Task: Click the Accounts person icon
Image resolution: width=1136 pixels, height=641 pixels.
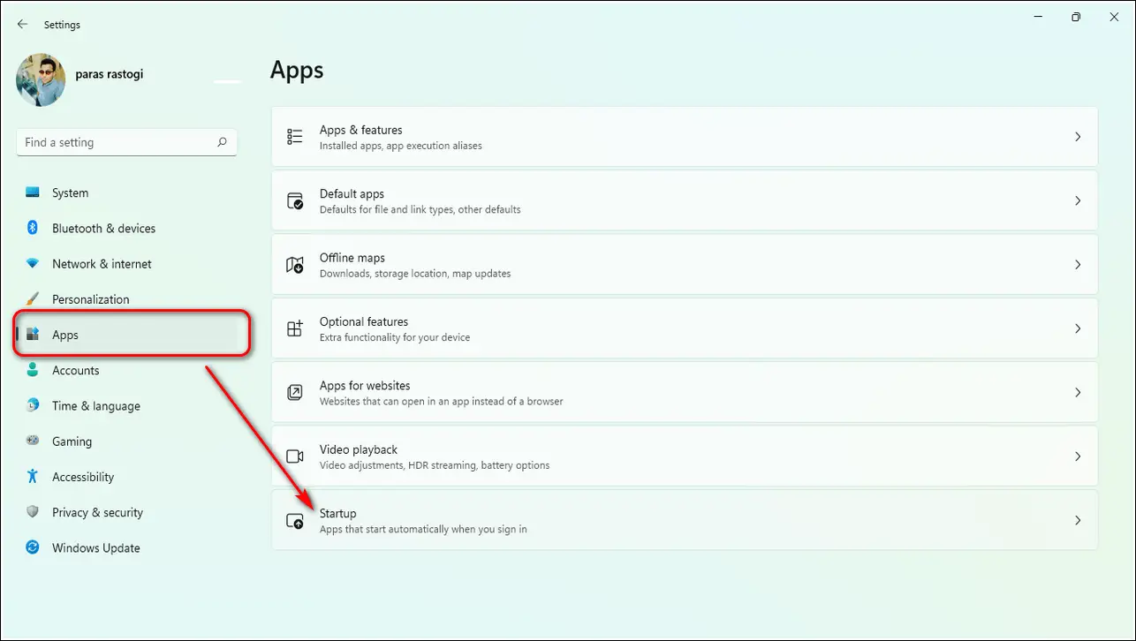Action: click(x=33, y=370)
